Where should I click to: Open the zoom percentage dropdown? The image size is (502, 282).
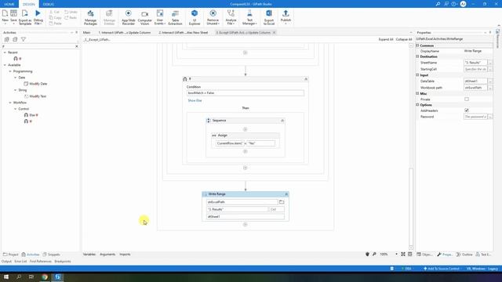pyautogui.click(x=396, y=254)
